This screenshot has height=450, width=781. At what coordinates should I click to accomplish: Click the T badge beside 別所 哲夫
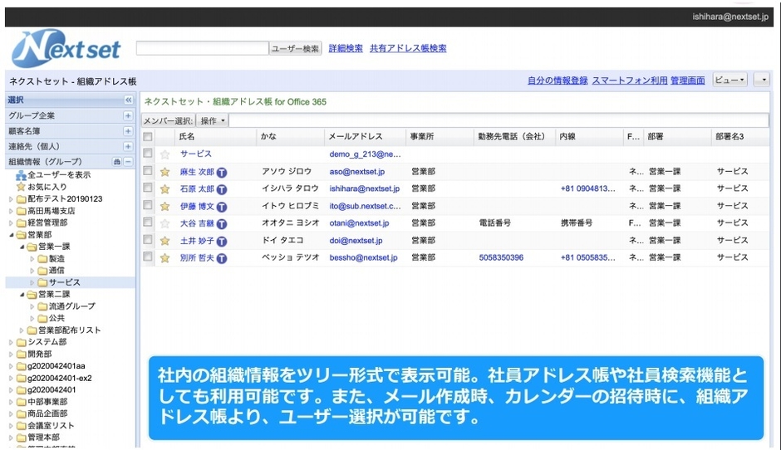[222, 258]
